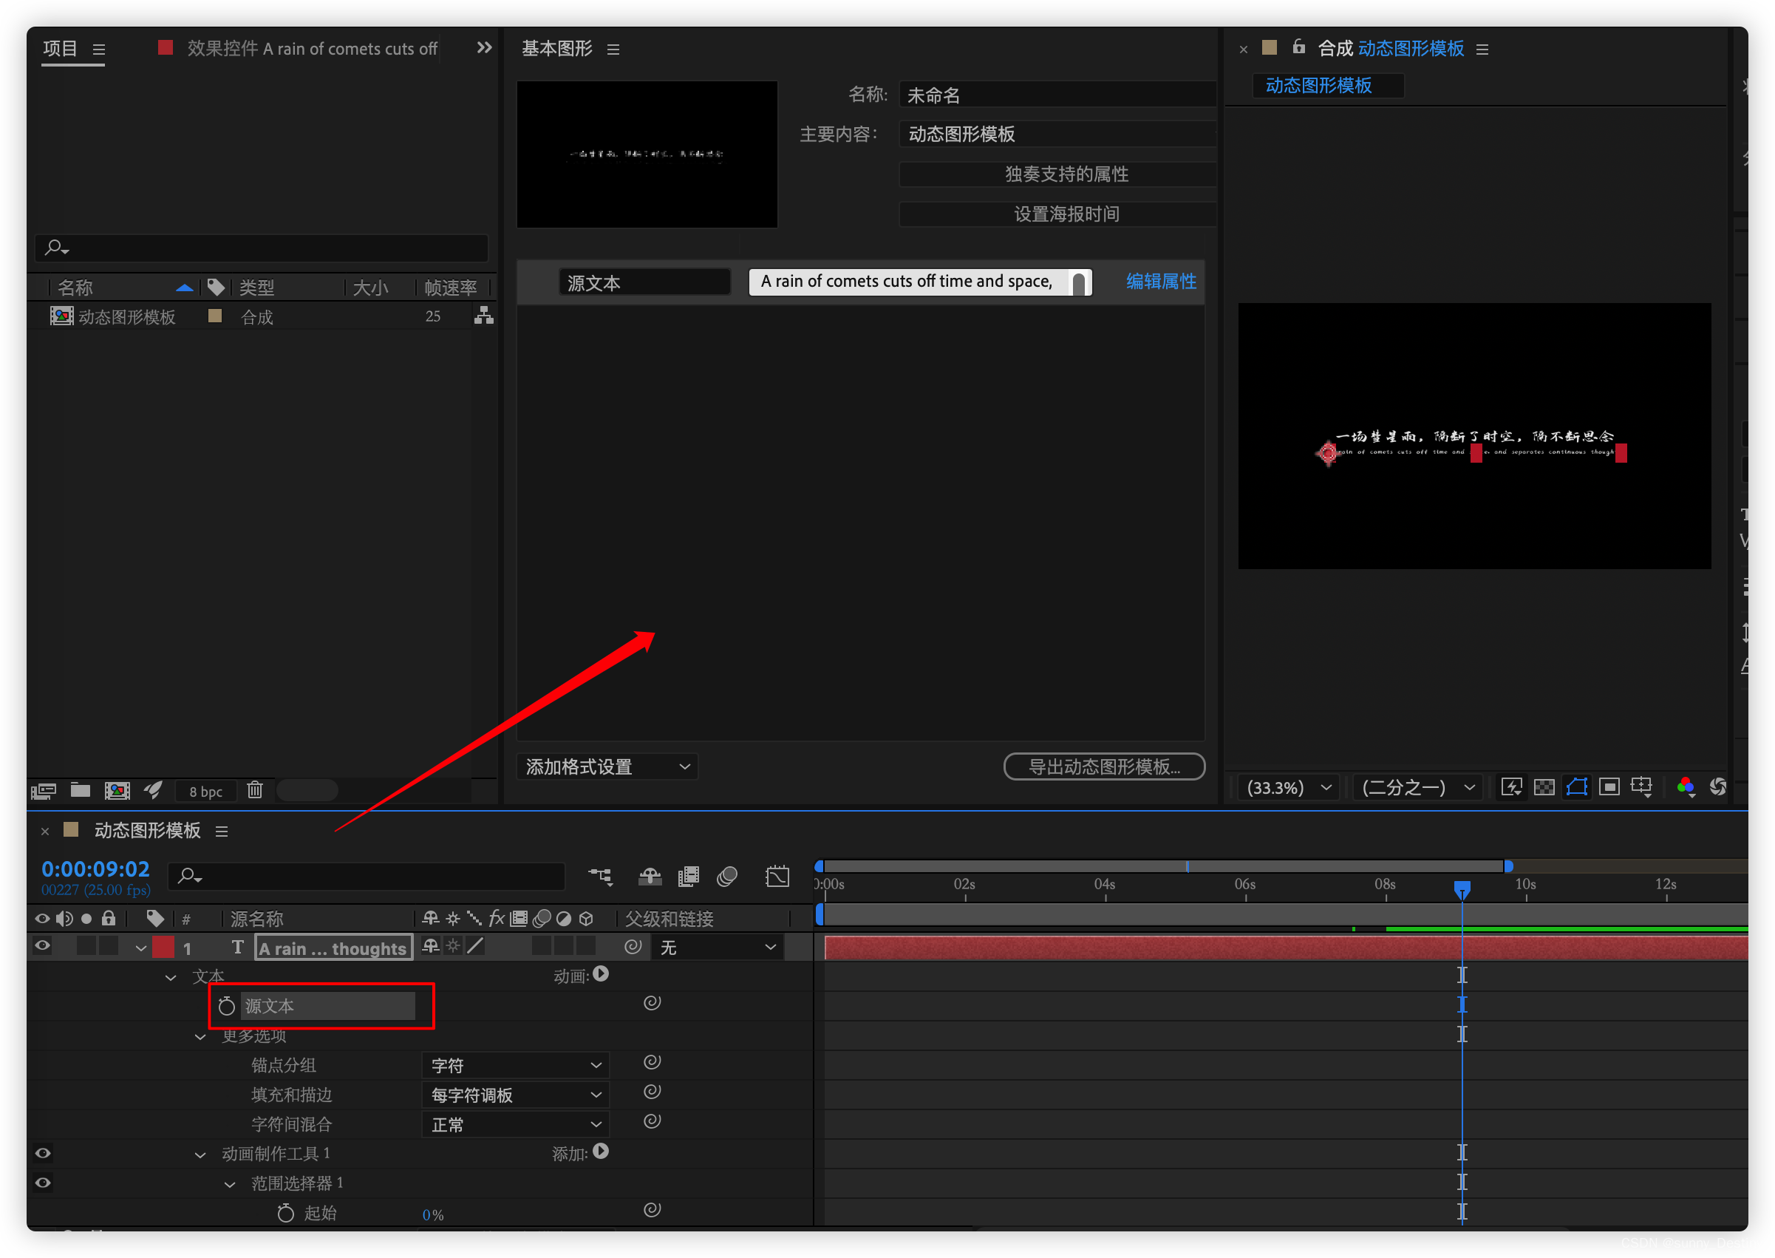Image resolution: width=1775 pixels, height=1258 pixels.
Task: Hide layer 1 using its eye icon
Action: click(43, 946)
